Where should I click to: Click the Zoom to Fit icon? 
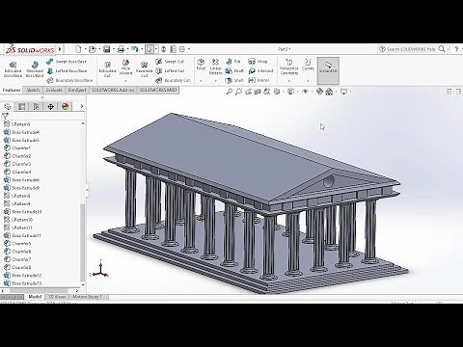[229, 92]
